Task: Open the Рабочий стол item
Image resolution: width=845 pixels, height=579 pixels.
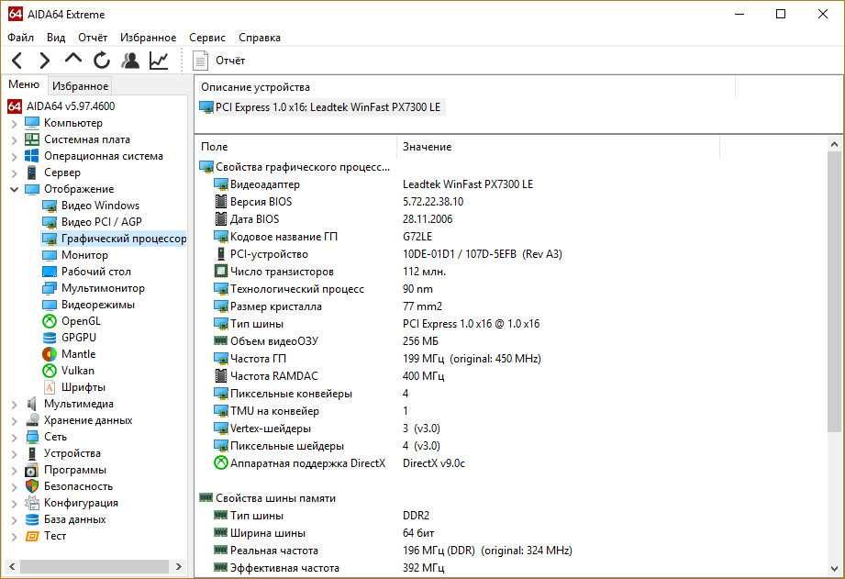Action: click(96, 272)
